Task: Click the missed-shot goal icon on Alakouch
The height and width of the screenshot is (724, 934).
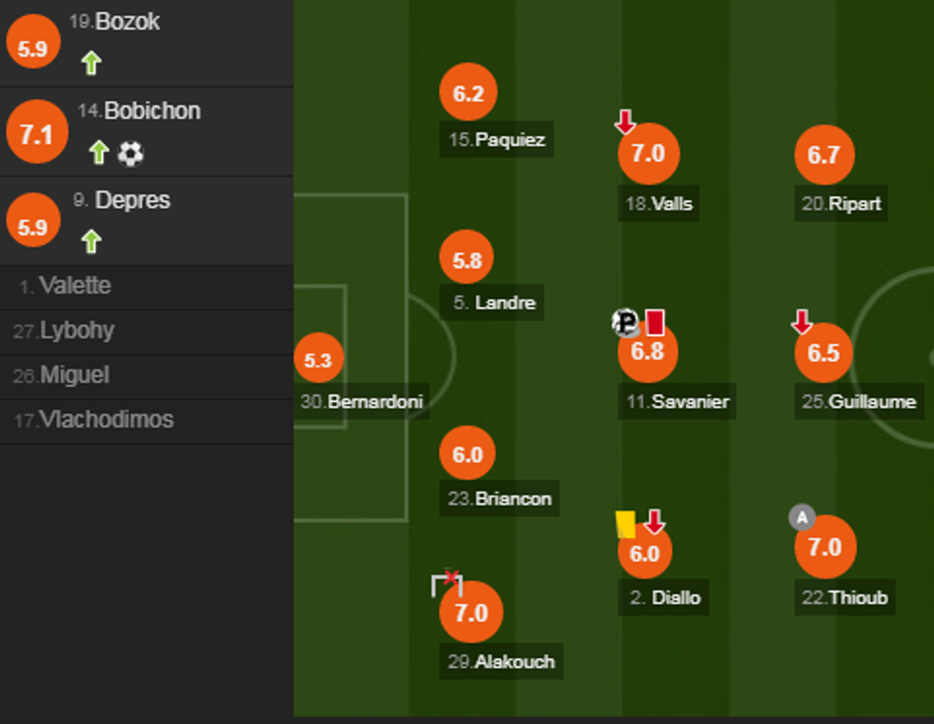Action: click(446, 582)
